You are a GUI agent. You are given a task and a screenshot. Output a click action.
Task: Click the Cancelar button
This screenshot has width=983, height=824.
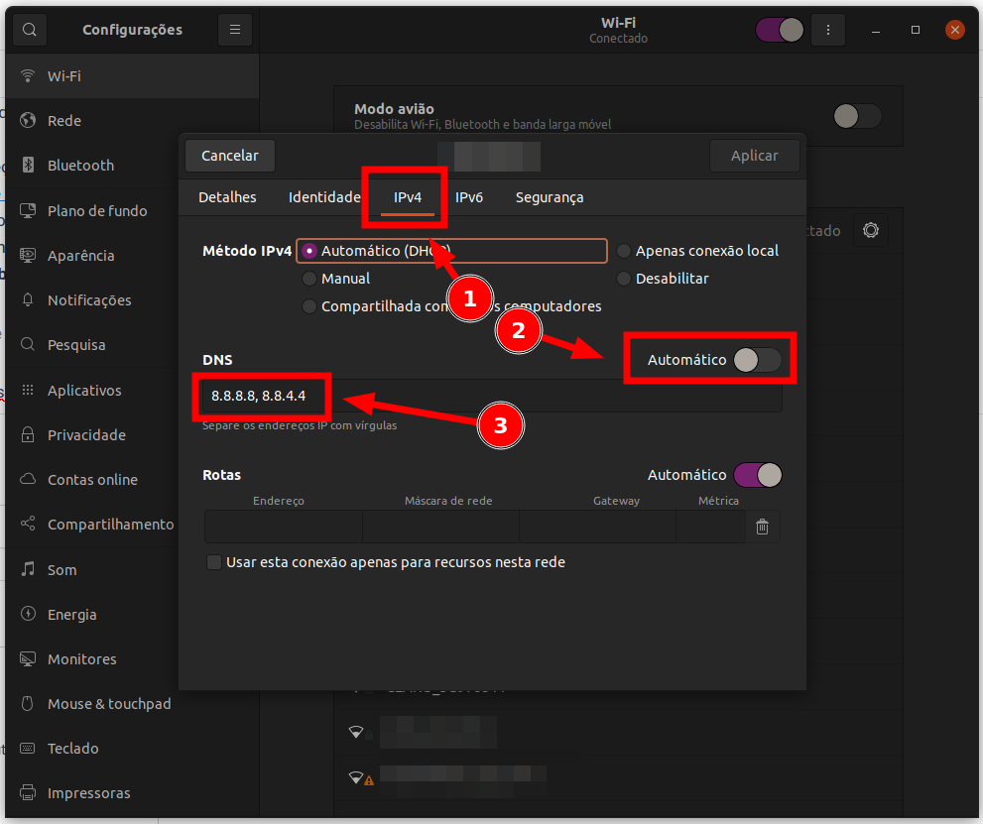pyautogui.click(x=230, y=156)
